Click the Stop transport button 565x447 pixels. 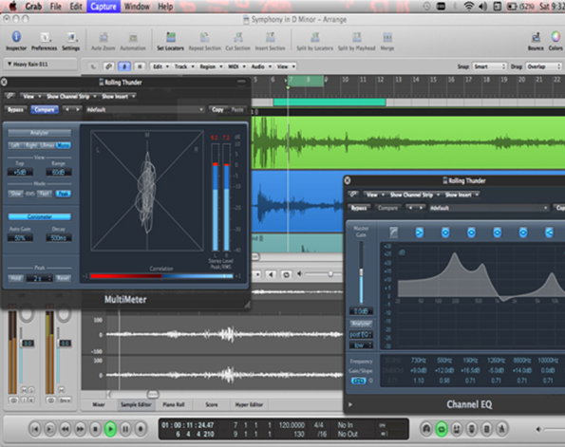pyautogui.click(x=96, y=429)
